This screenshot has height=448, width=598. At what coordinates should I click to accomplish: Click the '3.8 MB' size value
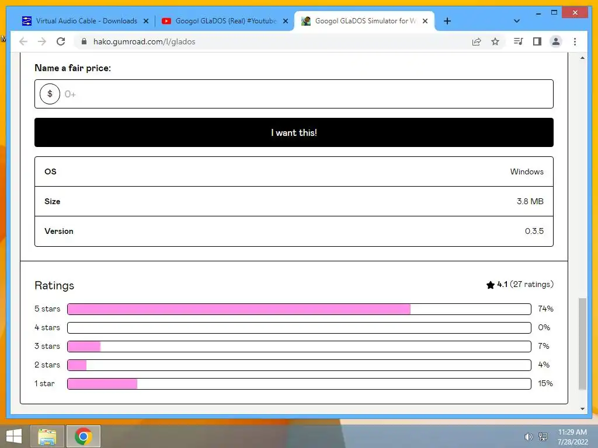tap(530, 201)
